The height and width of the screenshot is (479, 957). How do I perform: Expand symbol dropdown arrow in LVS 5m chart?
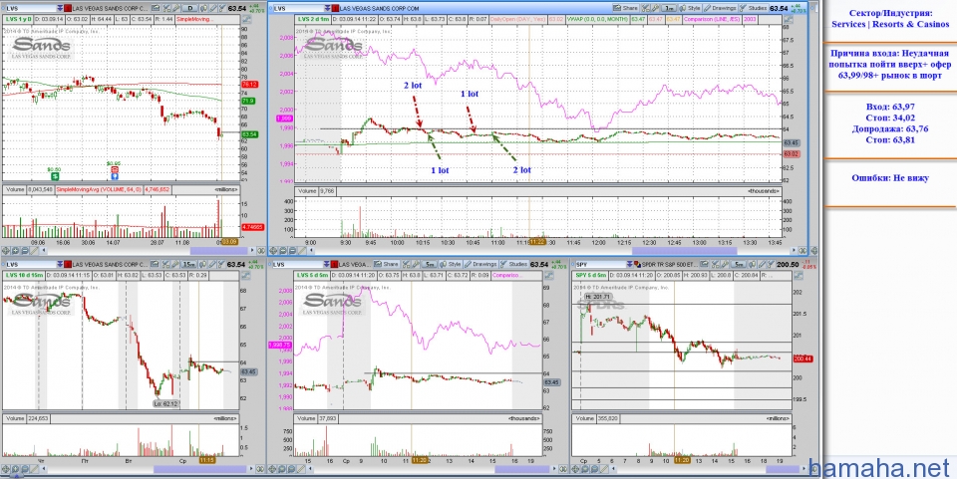(327, 265)
